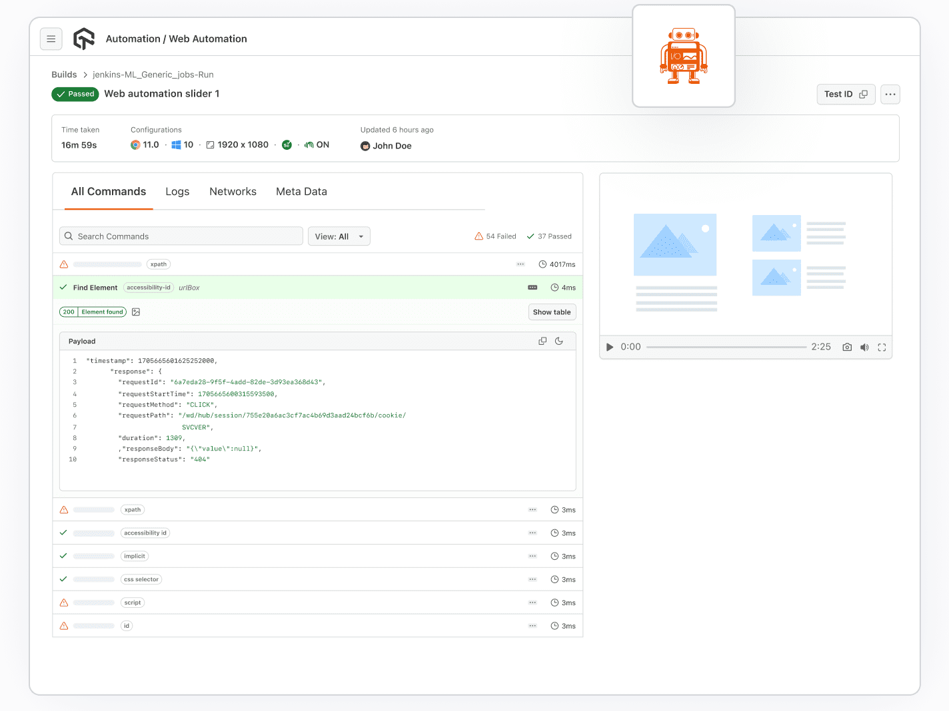Expand the Builds breadcrumb chevron
Screen dimensions: 949x711
[85, 75]
